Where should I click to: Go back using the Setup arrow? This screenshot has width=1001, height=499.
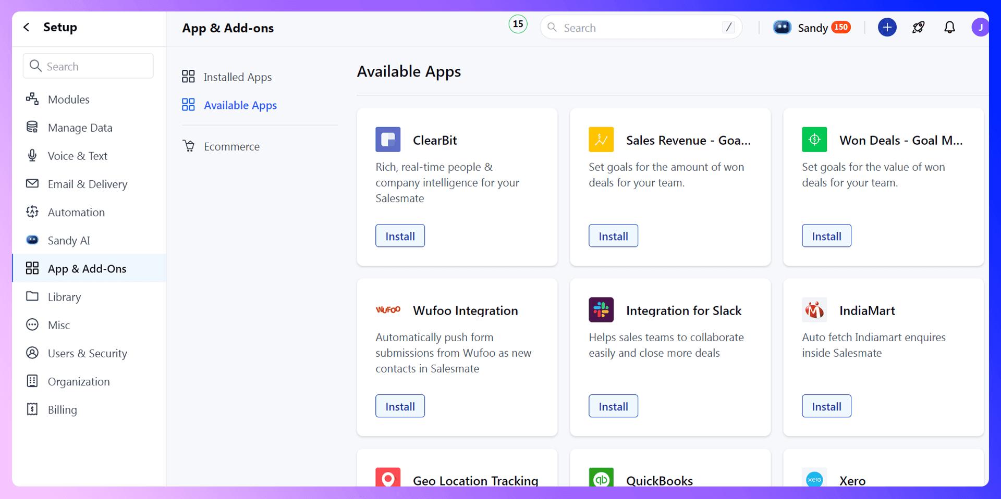pyautogui.click(x=27, y=27)
